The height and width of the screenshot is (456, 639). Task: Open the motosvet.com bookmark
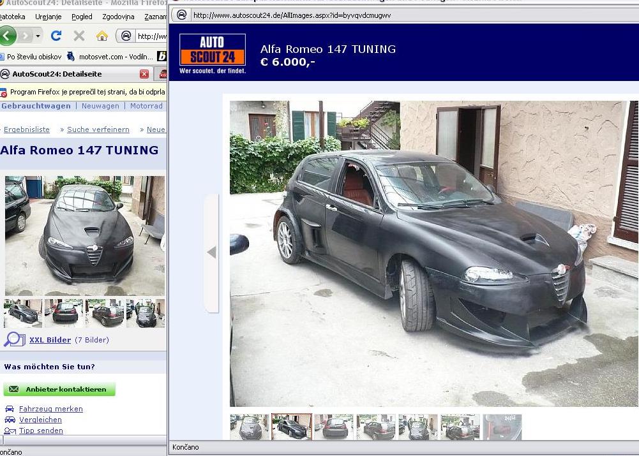click(110, 57)
